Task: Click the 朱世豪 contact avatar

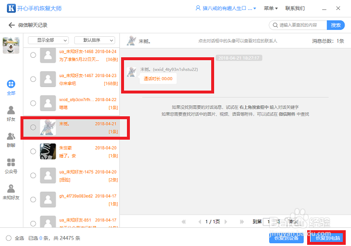Action: pyautogui.click(x=48, y=151)
